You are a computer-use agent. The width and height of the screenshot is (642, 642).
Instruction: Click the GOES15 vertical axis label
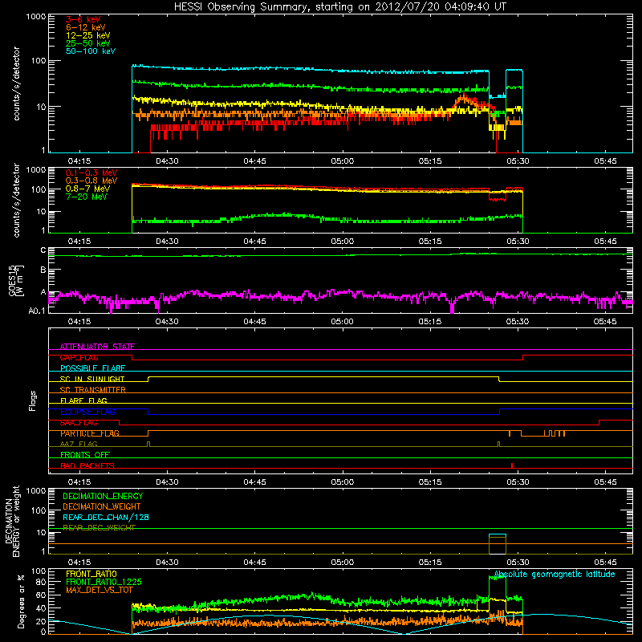click(x=15, y=280)
